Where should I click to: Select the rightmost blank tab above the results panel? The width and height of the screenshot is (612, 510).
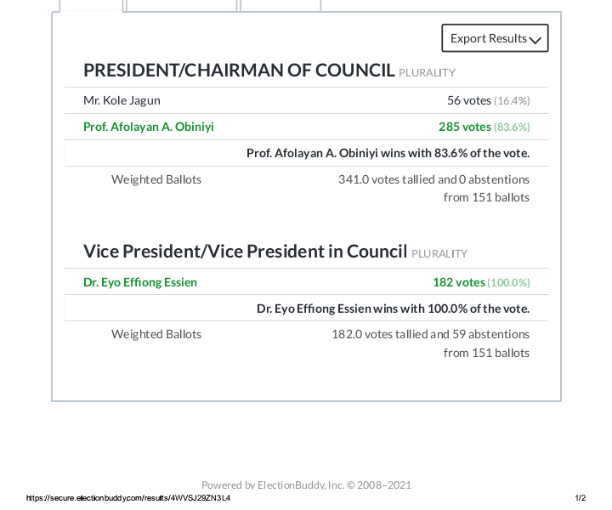pos(280,5)
